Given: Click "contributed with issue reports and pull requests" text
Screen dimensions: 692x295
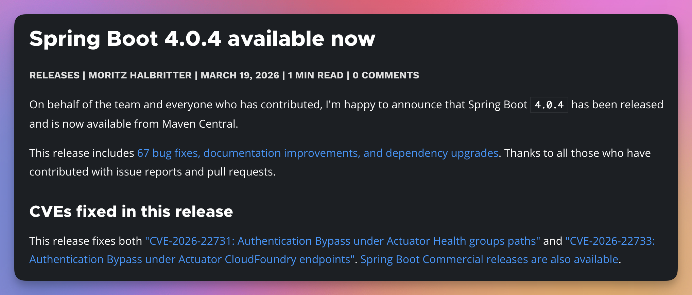Looking at the screenshot, I should click(x=152, y=172).
